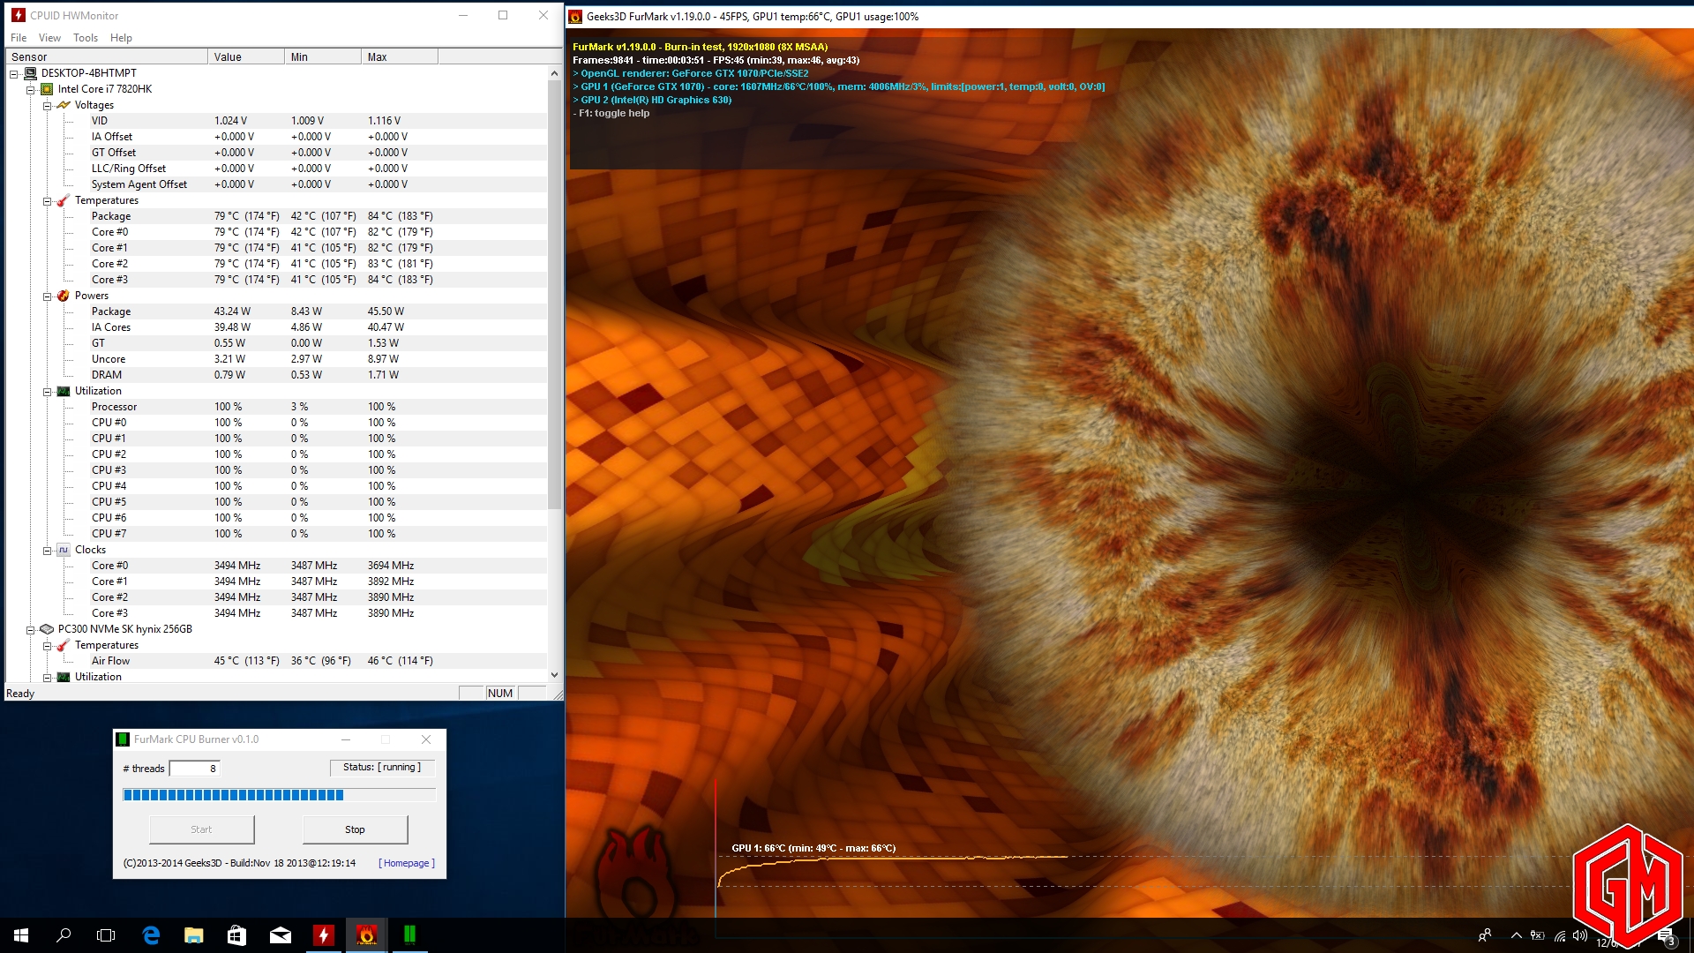Screen dimensions: 1694x953
Task: Show hidden system tray icons
Action: 1516,935
